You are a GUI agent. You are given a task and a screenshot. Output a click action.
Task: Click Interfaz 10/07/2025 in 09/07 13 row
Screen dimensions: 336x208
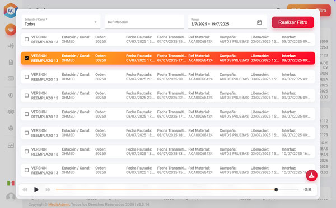(x=296, y=153)
